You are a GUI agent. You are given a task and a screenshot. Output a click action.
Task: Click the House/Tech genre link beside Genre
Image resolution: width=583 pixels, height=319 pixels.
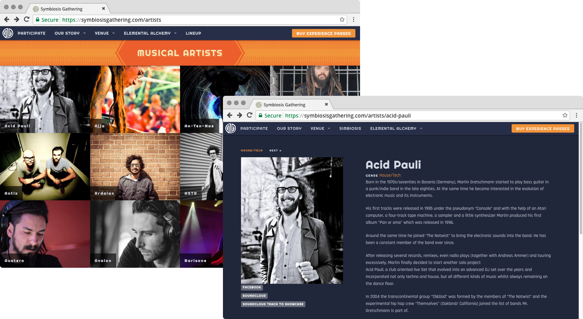pyautogui.click(x=390, y=175)
